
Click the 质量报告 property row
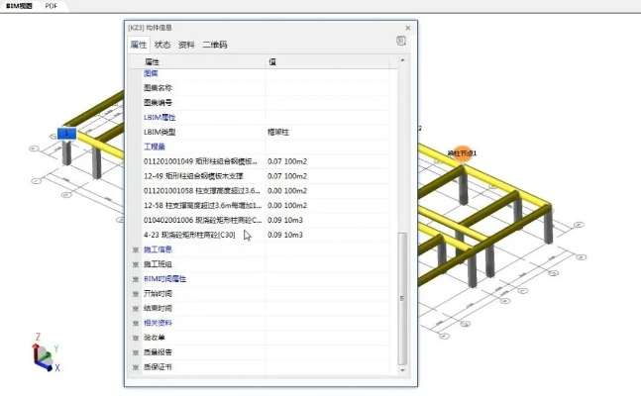click(x=159, y=352)
